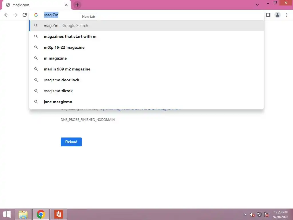Restore down the Chrome window

tap(275, 3)
